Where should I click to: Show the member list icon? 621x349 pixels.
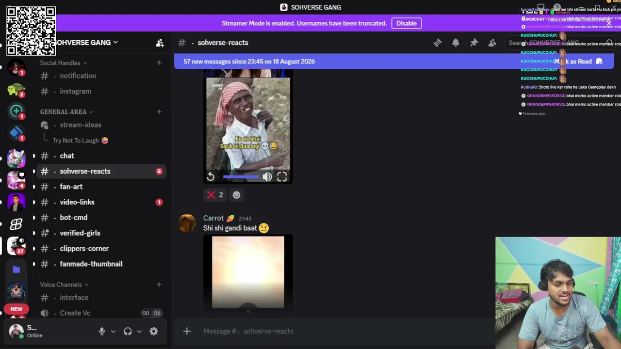coord(492,43)
